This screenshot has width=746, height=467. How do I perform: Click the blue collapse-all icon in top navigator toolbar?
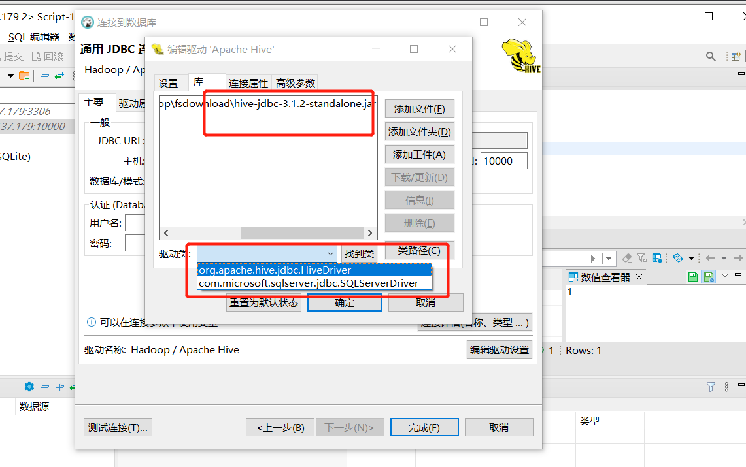coord(44,76)
